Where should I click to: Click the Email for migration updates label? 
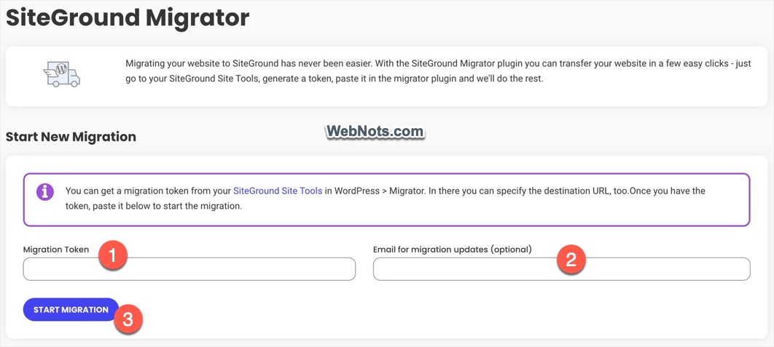coord(430,250)
